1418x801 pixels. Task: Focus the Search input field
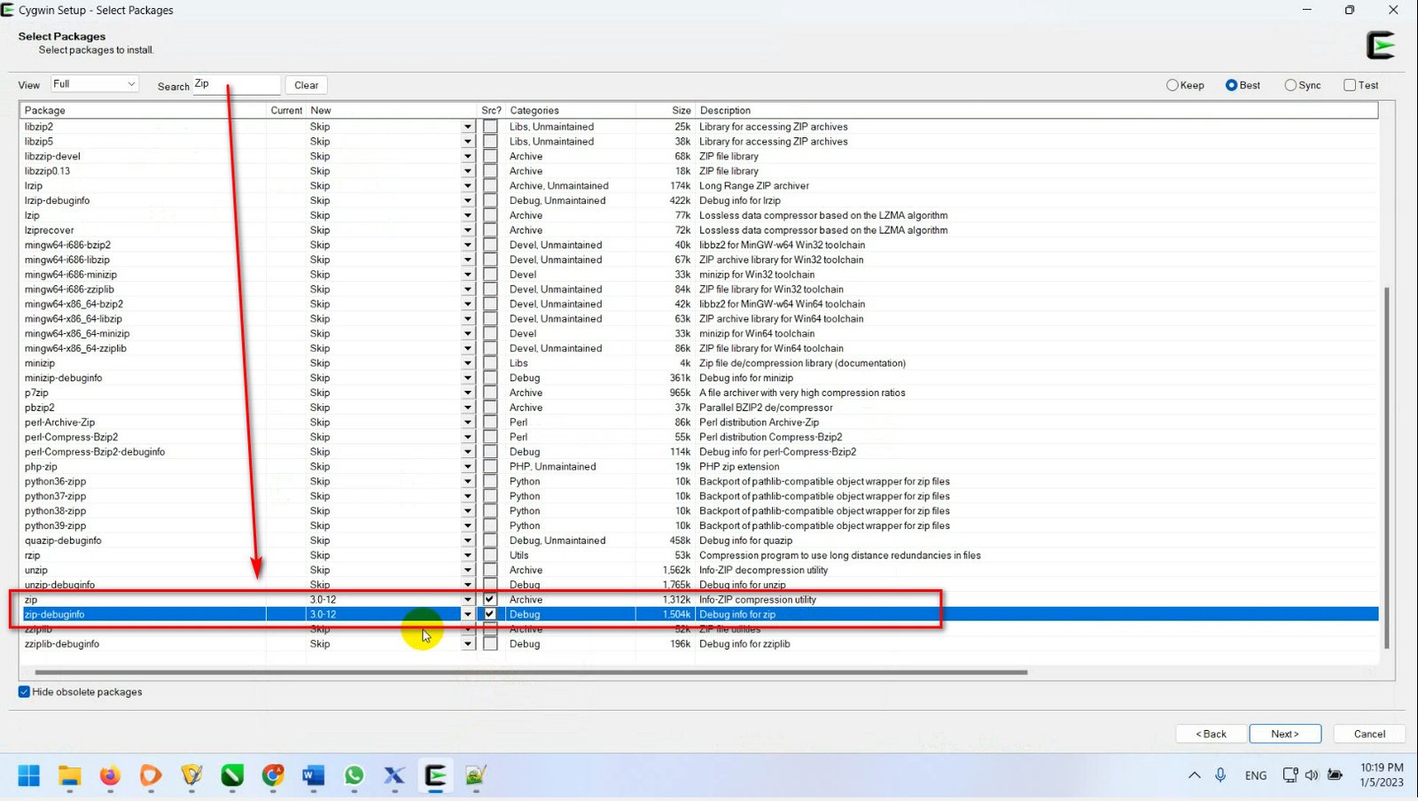pyautogui.click(x=236, y=84)
